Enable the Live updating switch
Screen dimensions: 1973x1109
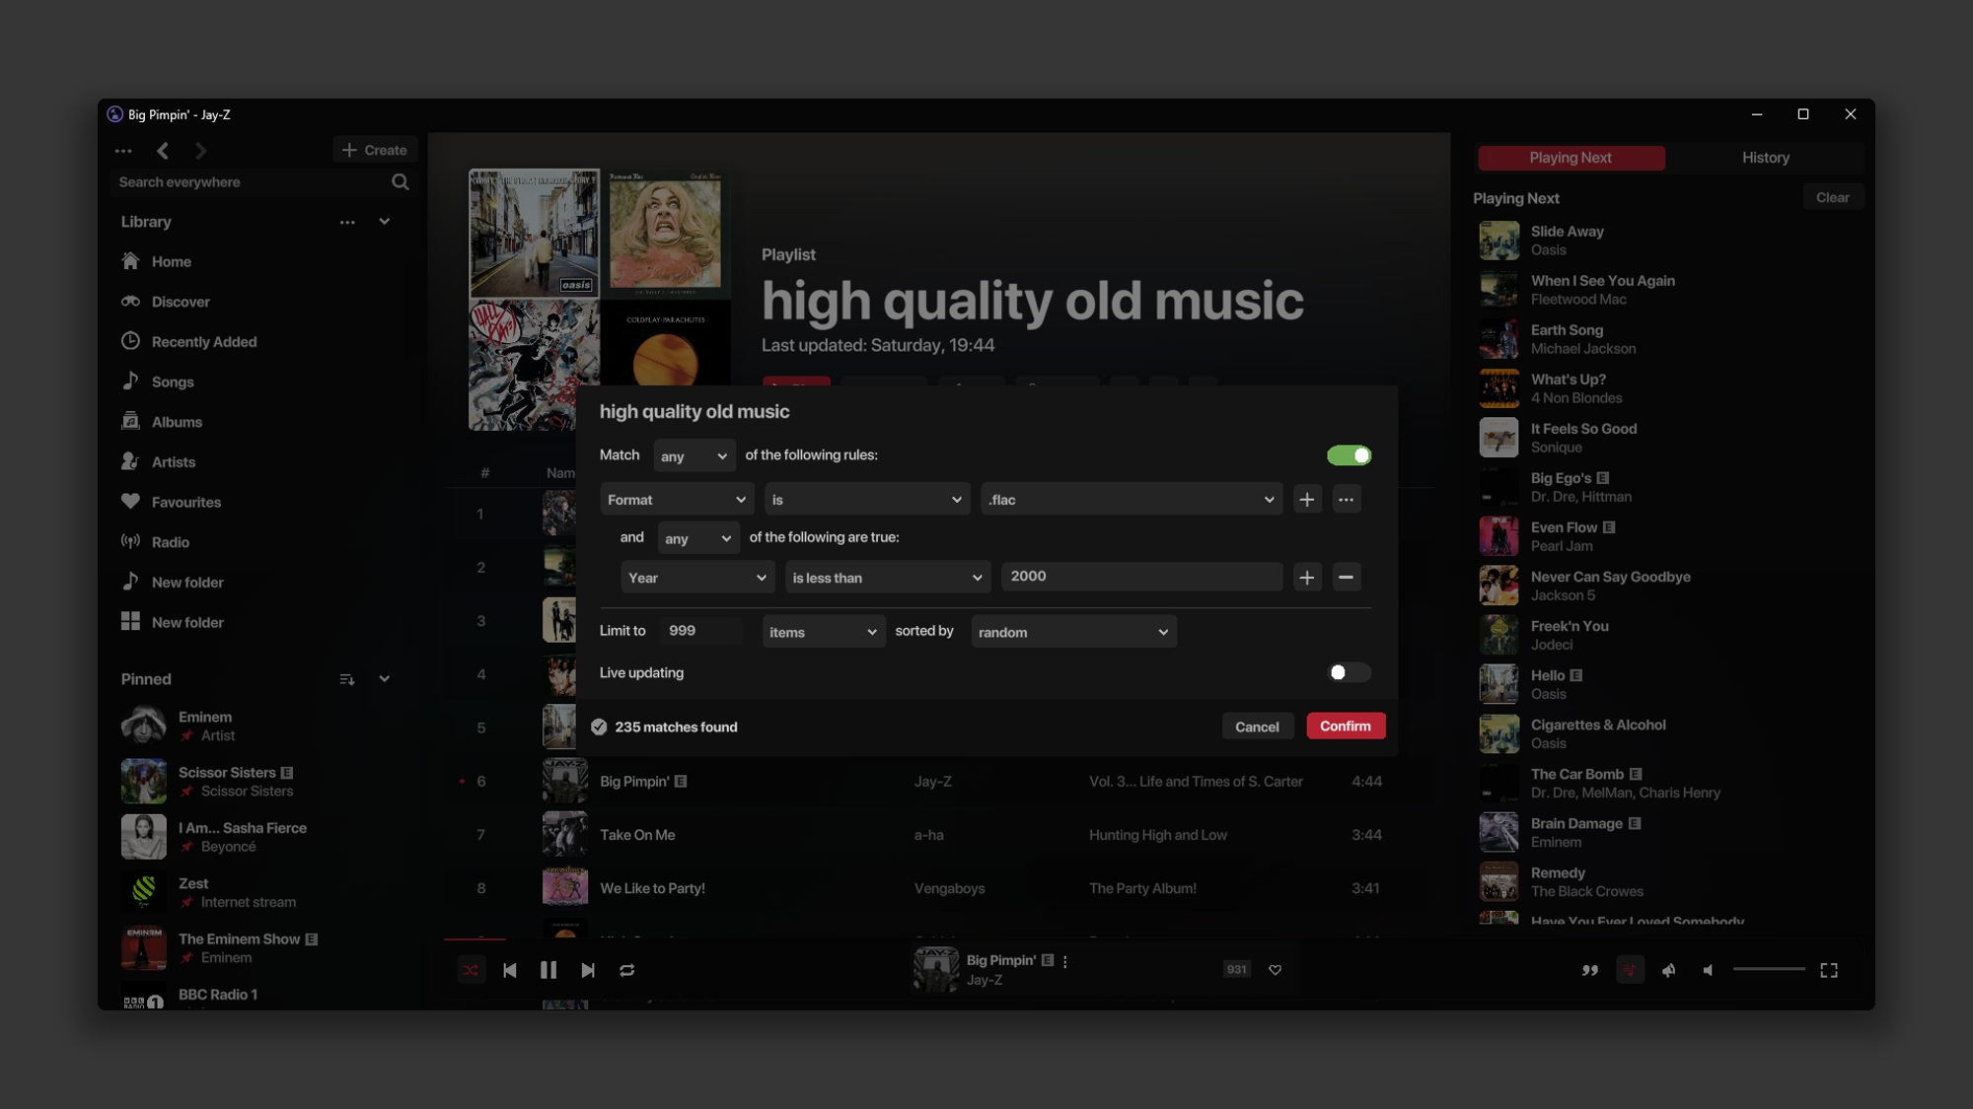pos(1349,672)
